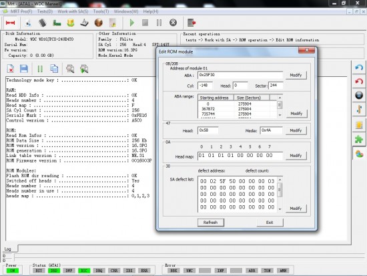Click the green puzzle piece sidebar icon
The height and width of the screenshot is (276, 367).
pyautogui.click(x=359, y=140)
